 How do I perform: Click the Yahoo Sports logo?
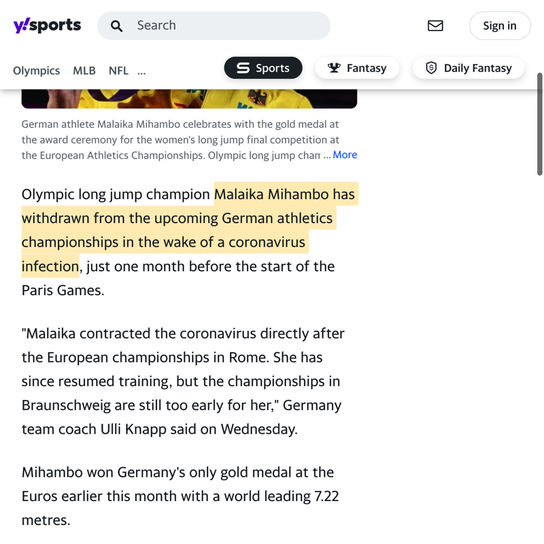coord(47,26)
